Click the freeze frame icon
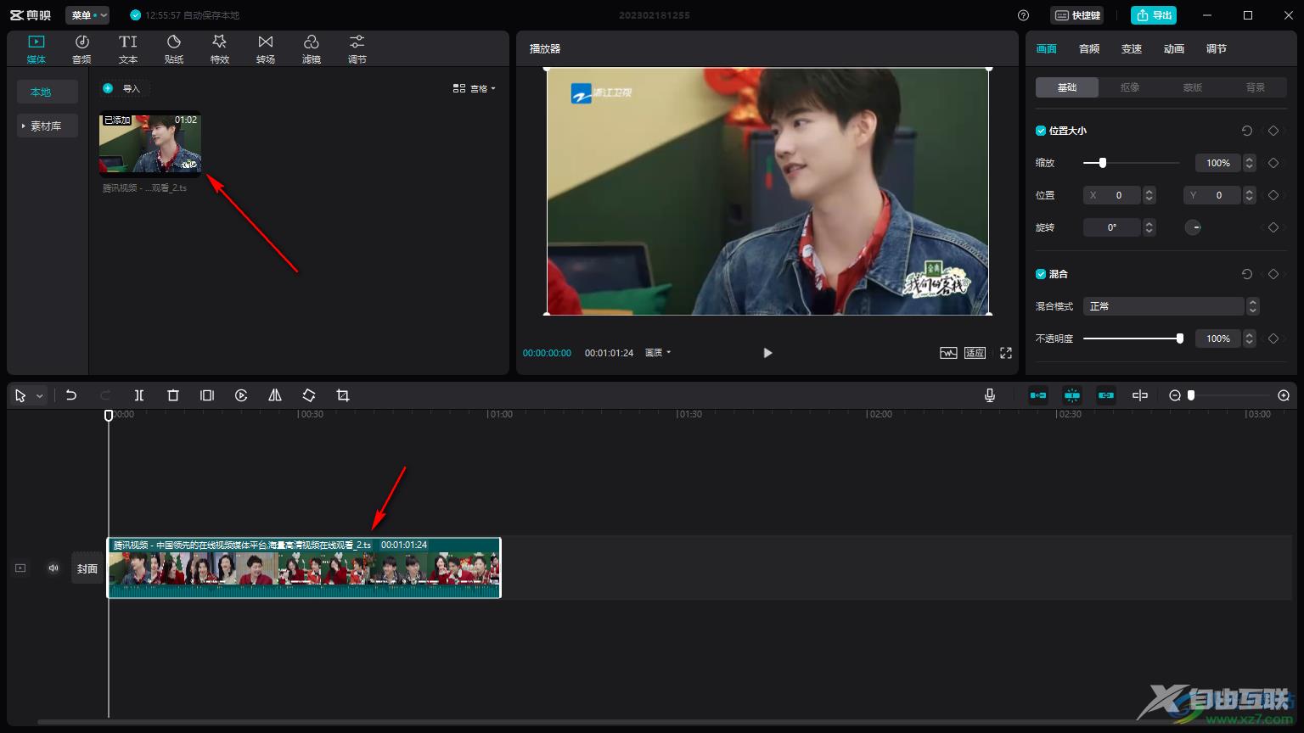This screenshot has width=1304, height=733. 207,395
